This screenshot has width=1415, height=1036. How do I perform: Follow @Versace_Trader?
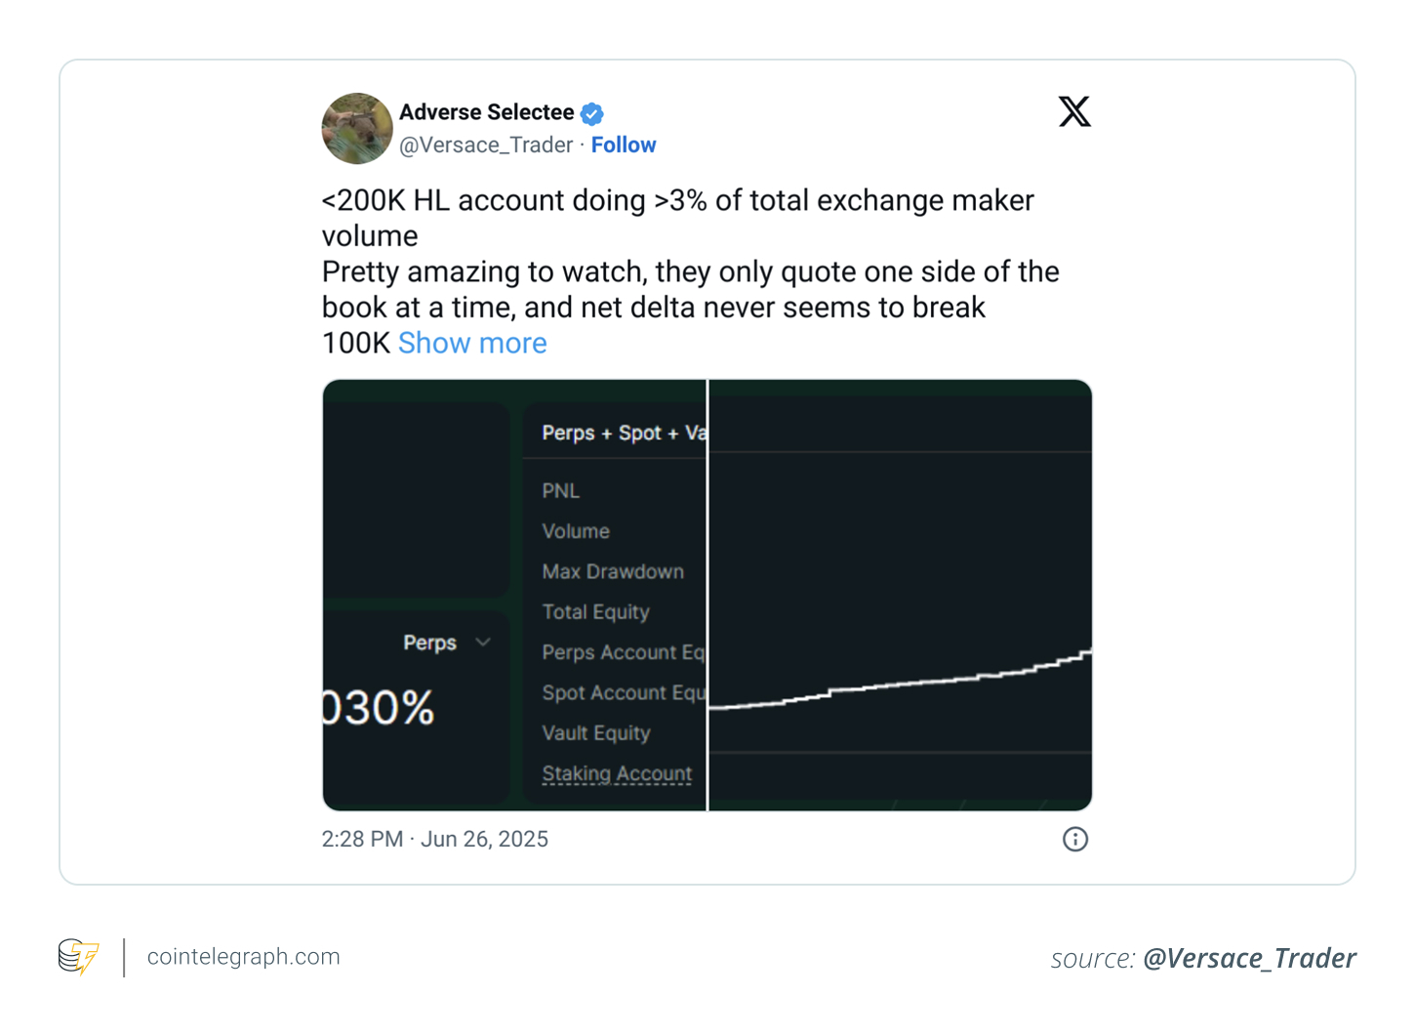point(624,145)
